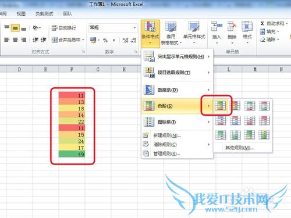
Task: Open 数字 group dialog launcher
Action: [136, 52]
